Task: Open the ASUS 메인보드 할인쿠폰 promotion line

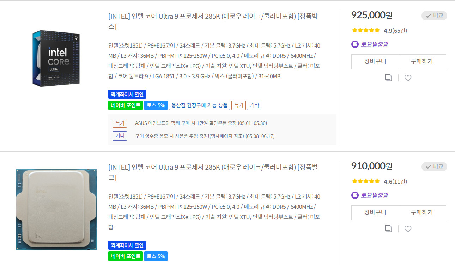Action: click(x=201, y=123)
